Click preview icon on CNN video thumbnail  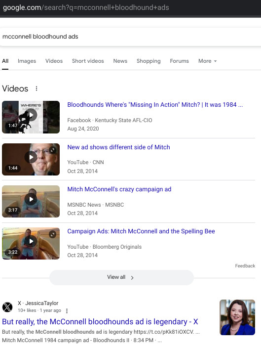53,150
